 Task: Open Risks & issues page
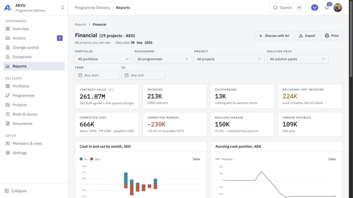pos(34,114)
